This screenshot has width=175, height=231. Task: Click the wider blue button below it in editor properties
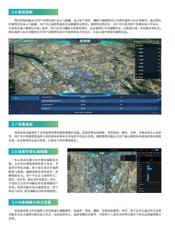click(149, 169)
